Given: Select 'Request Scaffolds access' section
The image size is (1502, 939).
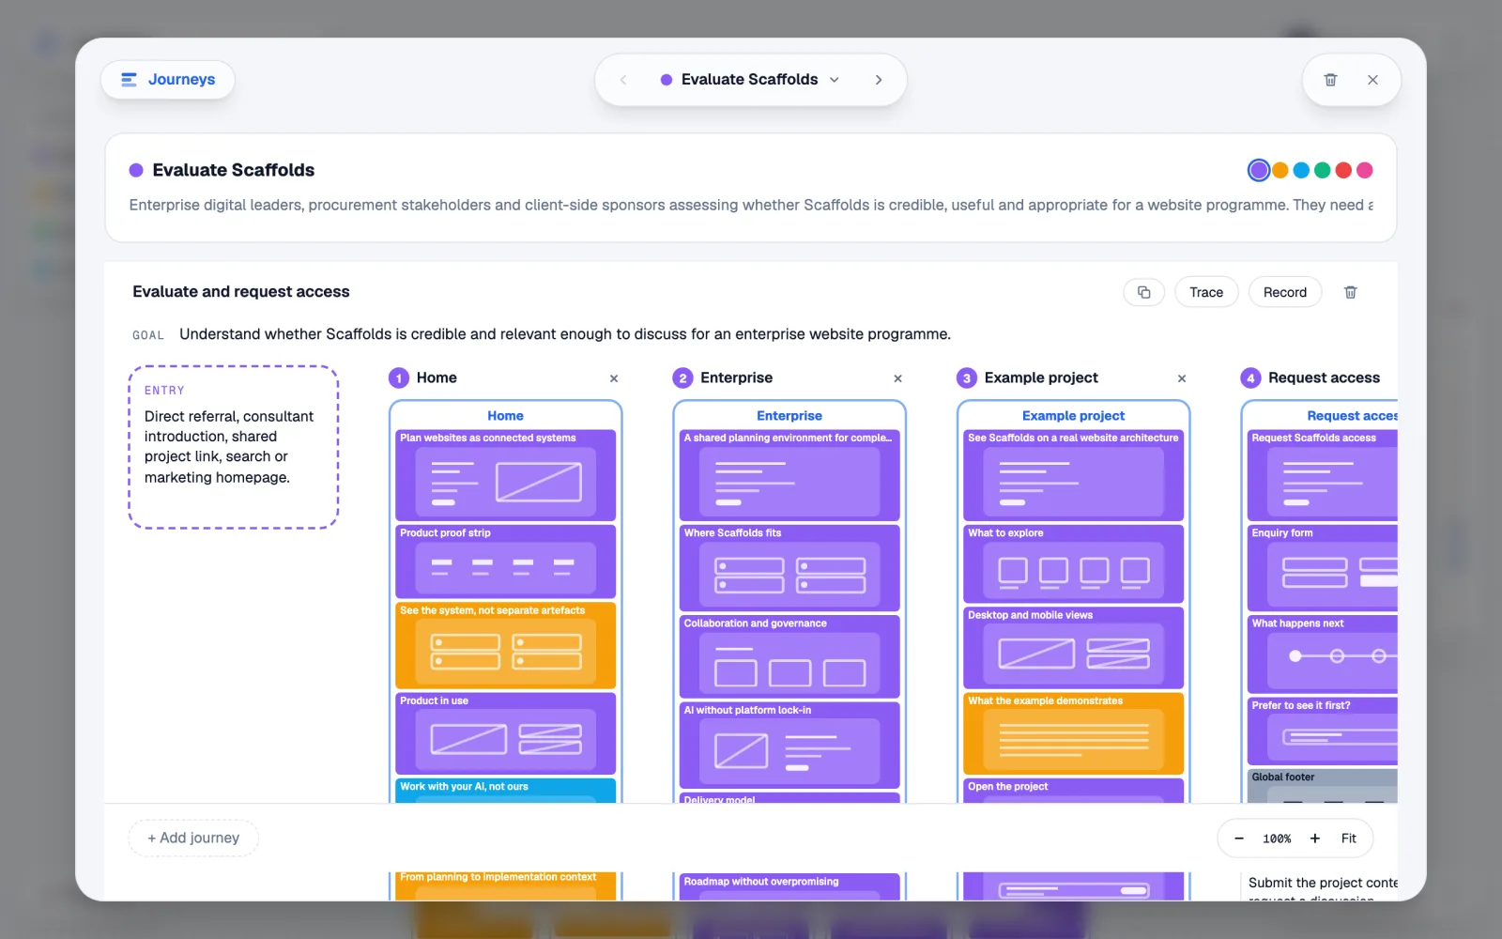Looking at the screenshot, I should (x=1322, y=475).
